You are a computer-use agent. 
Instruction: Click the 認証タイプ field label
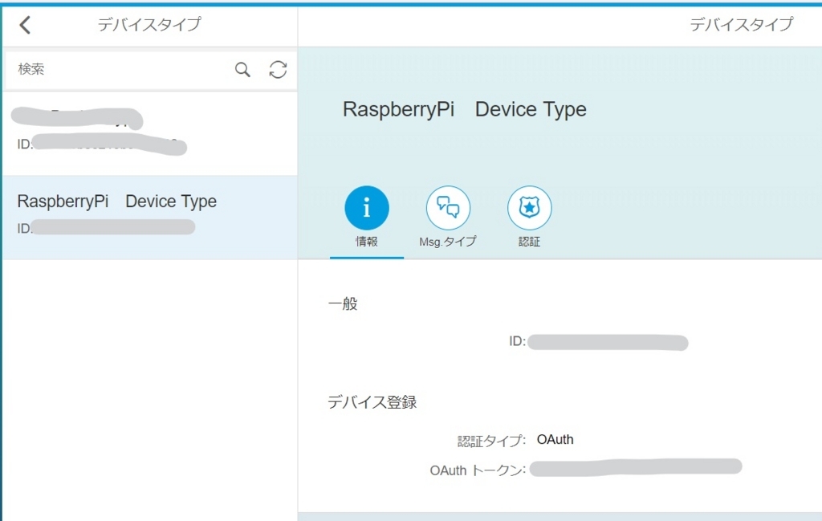[490, 441]
